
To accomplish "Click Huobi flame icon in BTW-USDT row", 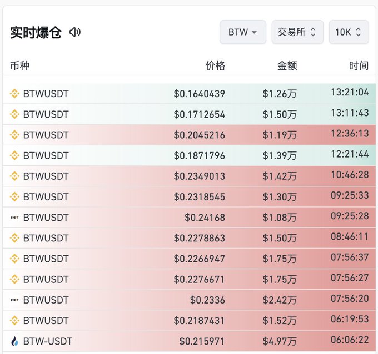I will tap(14, 341).
